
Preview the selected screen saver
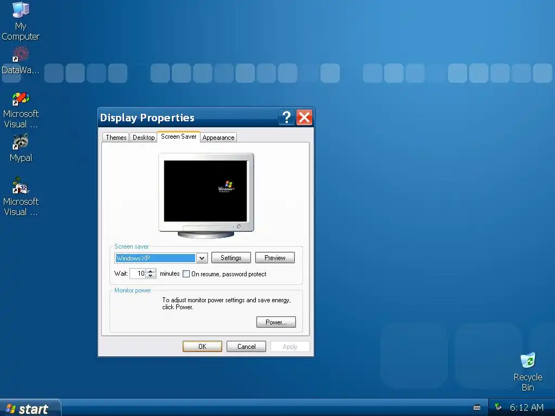tap(275, 257)
